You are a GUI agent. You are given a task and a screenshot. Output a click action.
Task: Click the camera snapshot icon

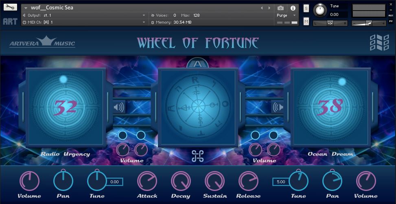pos(280,8)
